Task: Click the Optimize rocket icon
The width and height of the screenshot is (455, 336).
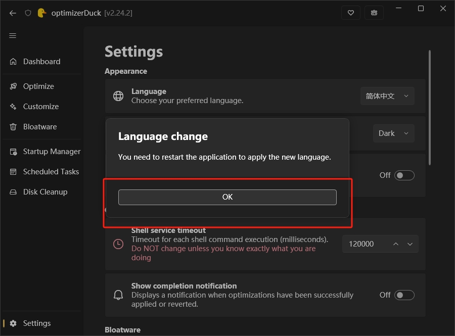Action: click(x=13, y=86)
